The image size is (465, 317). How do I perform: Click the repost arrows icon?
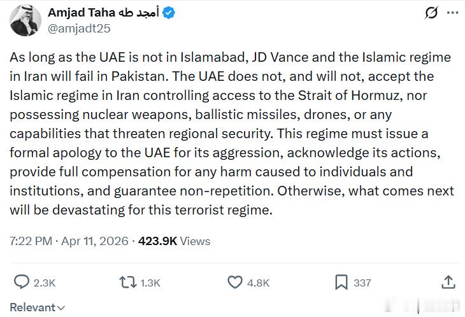click(127, 282)
